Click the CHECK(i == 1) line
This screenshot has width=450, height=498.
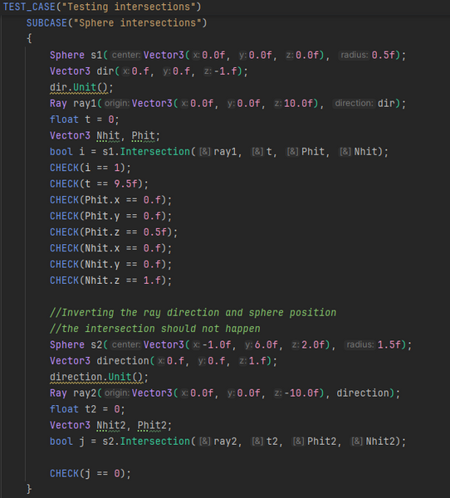(x=90, y=168)
